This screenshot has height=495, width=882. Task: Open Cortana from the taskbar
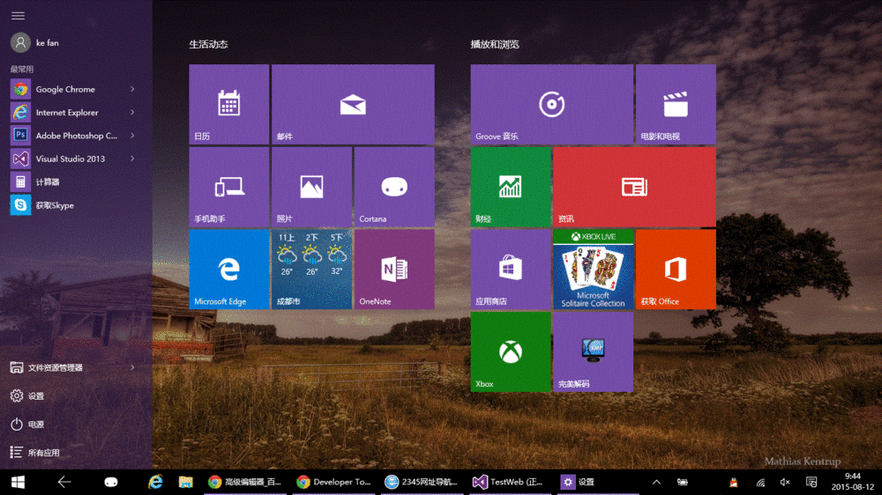coord(111,482)
